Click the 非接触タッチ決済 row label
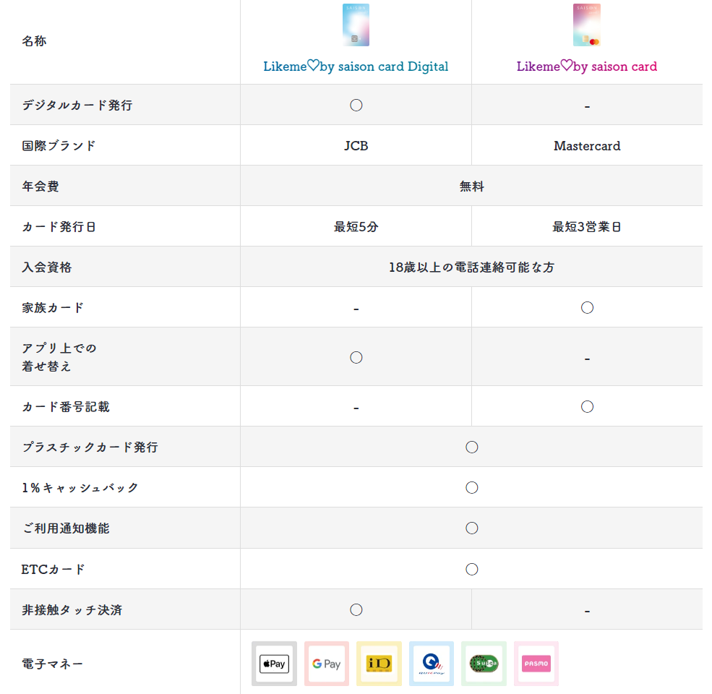Image resolution: width=712 pixels, height=694 pixels. click(72, 609)
